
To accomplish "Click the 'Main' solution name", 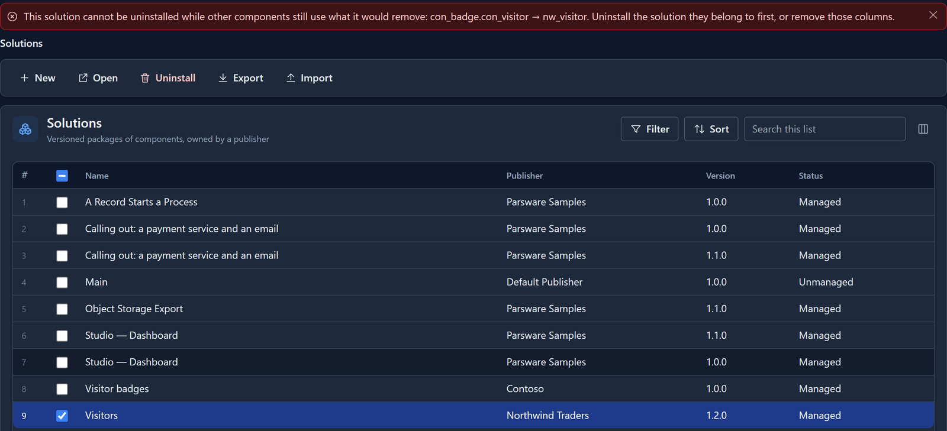I will pyautogui.click(x=96, y=282).
